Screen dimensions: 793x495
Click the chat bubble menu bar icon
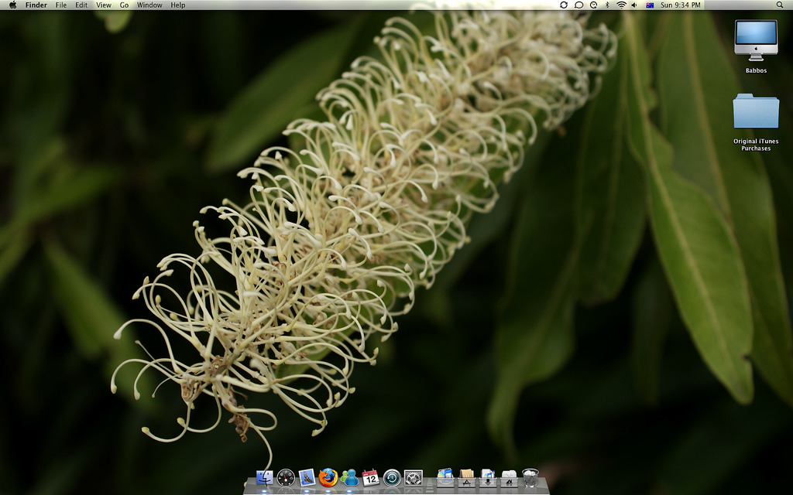[x=578, y=5]
